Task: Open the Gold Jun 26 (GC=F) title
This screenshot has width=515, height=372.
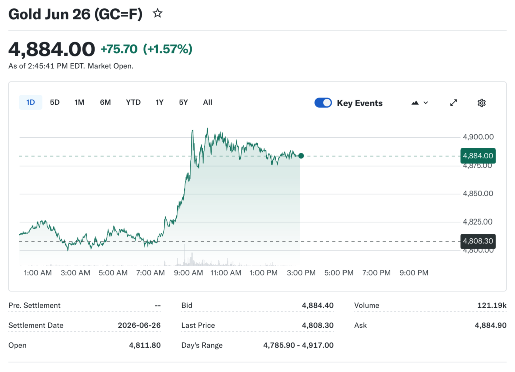Action: pos(75,13)
